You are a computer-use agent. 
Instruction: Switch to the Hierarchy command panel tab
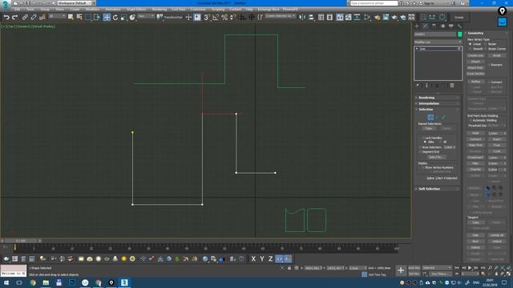pyautogui.click(x=434, y=26)
